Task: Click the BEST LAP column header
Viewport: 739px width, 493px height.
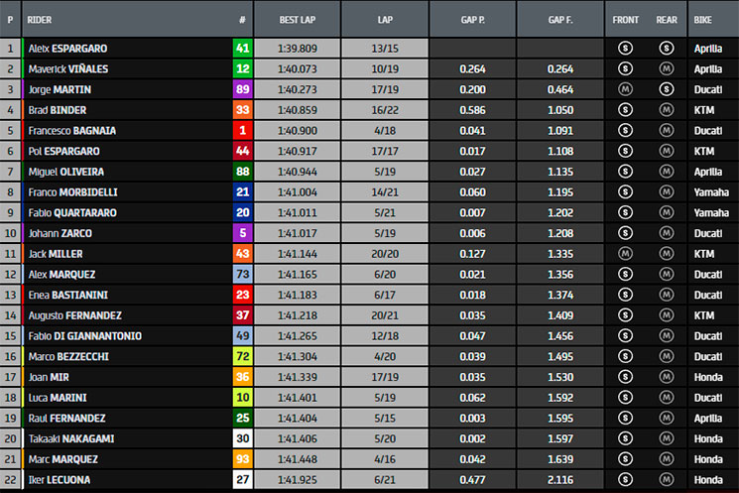Action: pos(297,19)
